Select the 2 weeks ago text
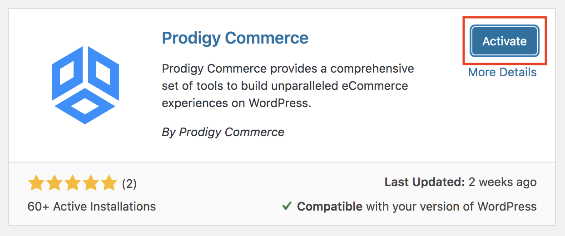Viewport: 565px width, 236px height. pos(503,182)
